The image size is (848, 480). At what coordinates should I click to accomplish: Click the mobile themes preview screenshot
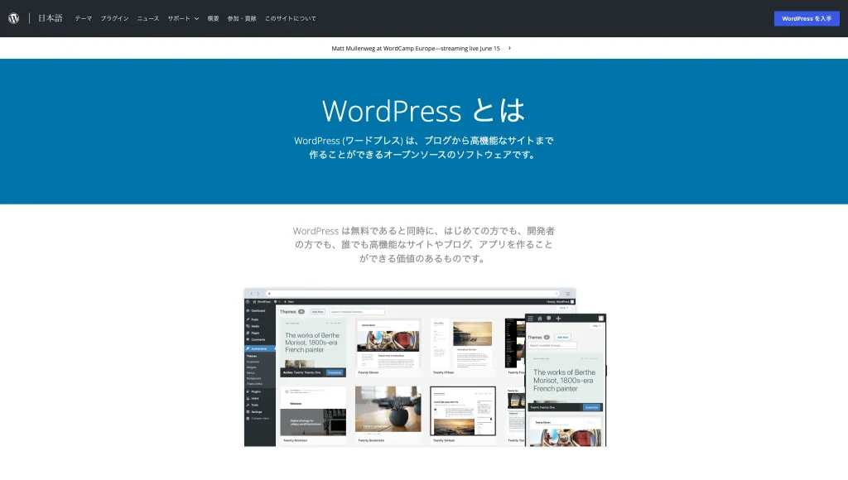click(566, 380)
